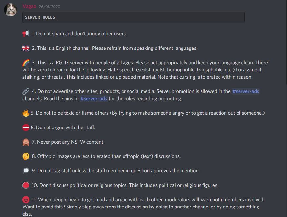Click the fire emoji on rule 5
Viewport: 287px width, 217px height.
point(26,113)
